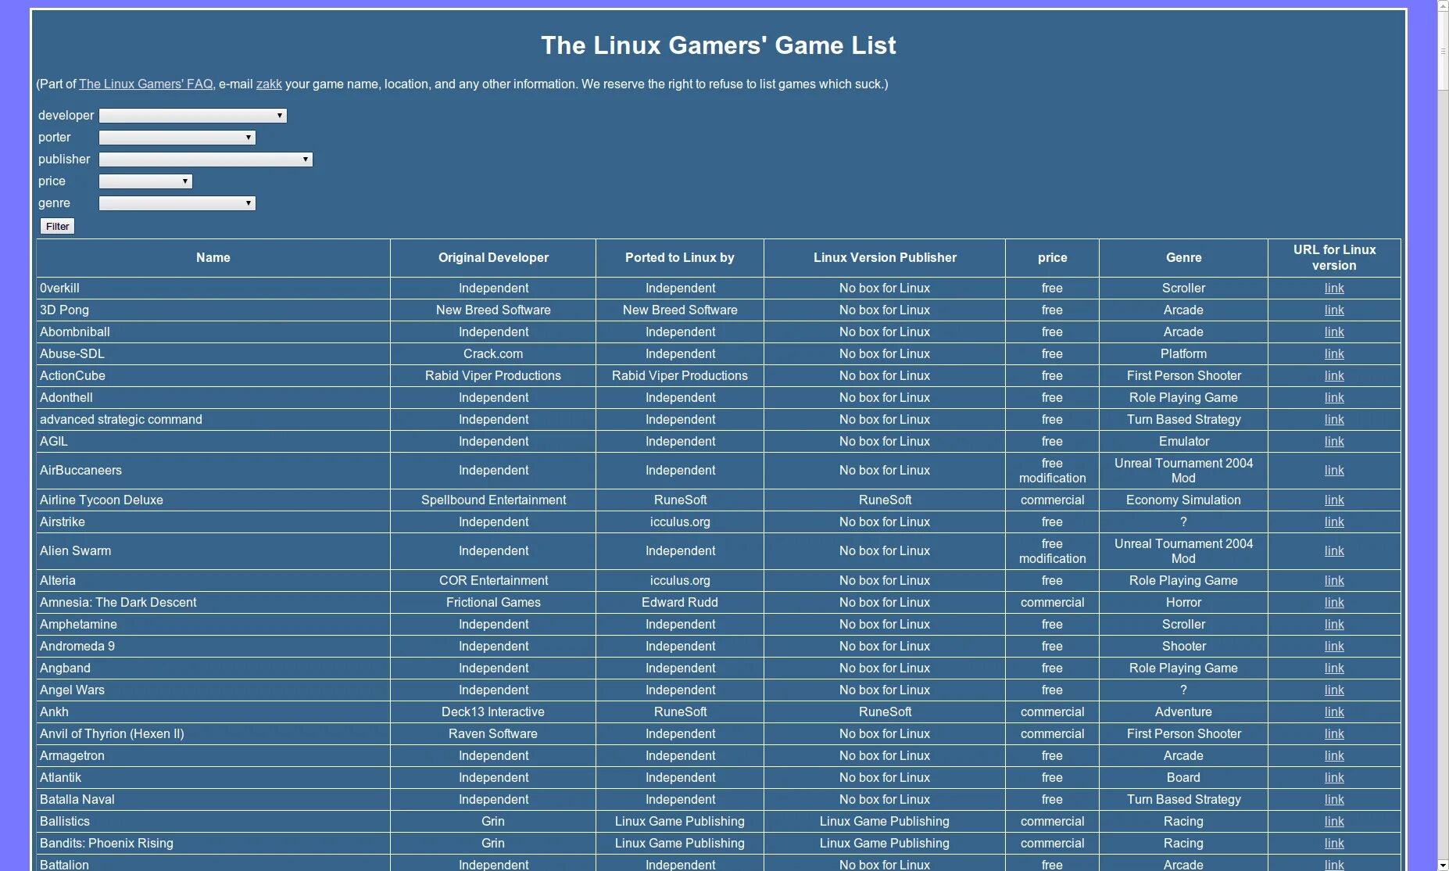Visit the link for Ballistics
This screenshot has height=871, width=1449.
click(1334, 822)
